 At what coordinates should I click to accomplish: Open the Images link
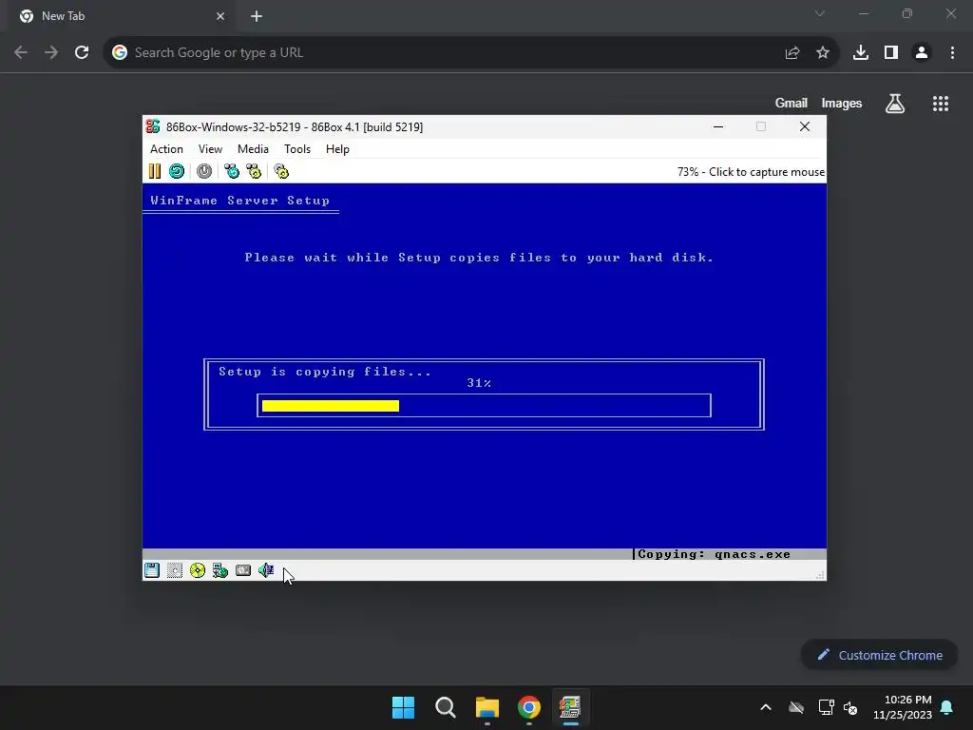842,103
